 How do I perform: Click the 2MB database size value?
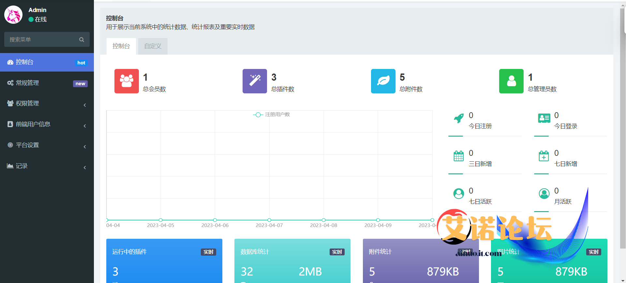[310, 272]
